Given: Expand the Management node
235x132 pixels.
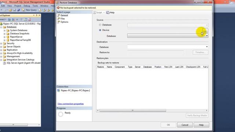Looking at the screenshot, I should tap(1, 56).
